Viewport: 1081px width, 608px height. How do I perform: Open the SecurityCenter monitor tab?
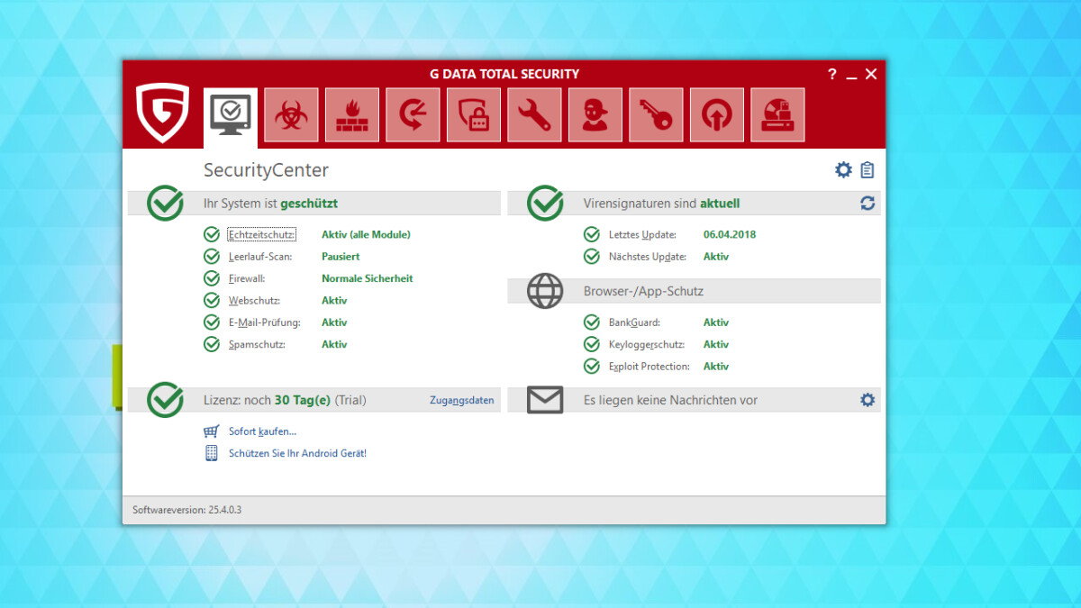[231, 118]
